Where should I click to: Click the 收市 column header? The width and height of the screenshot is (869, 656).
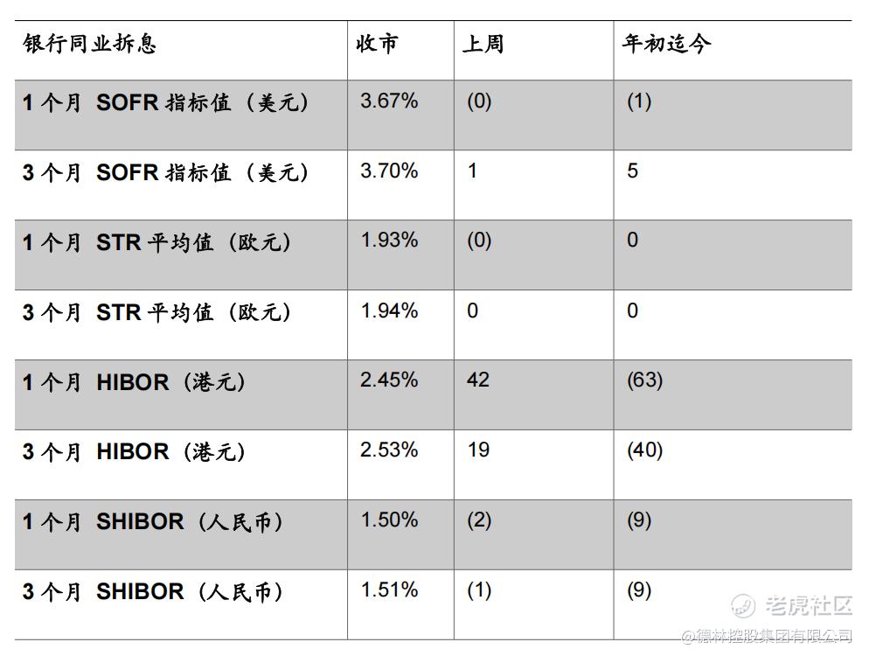377,43
